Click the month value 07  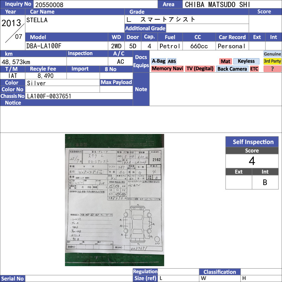pyautogui.click(x=19, y=37)
